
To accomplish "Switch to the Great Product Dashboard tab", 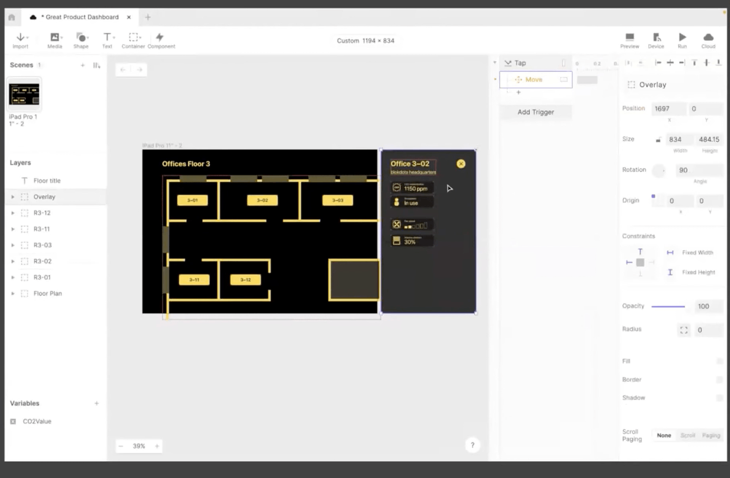I will (82, 17).
